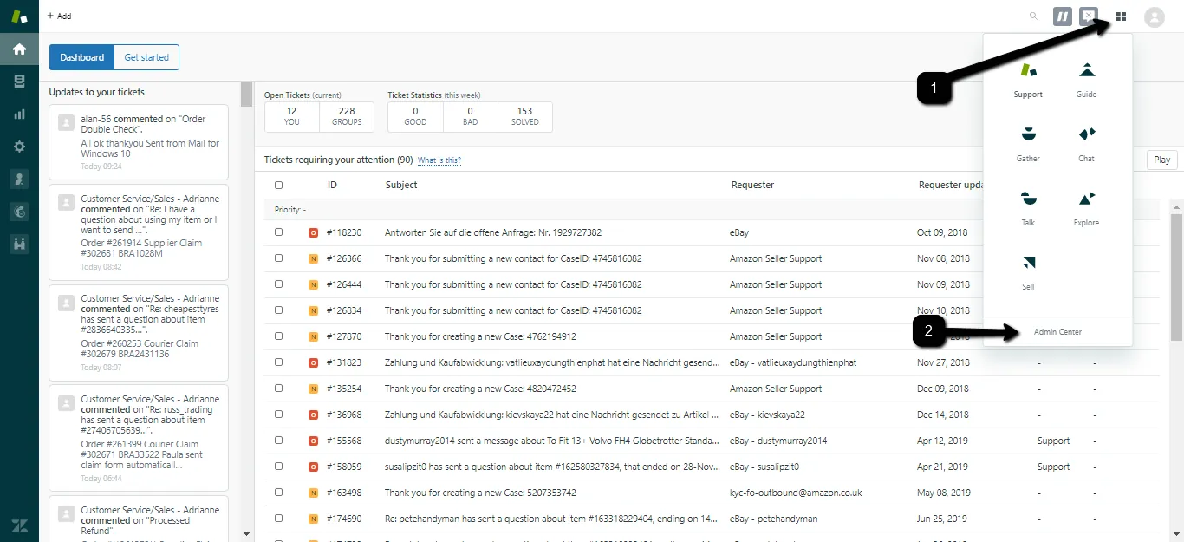Click the speech-bubble X app icon in top bar

coord(1090,16)
